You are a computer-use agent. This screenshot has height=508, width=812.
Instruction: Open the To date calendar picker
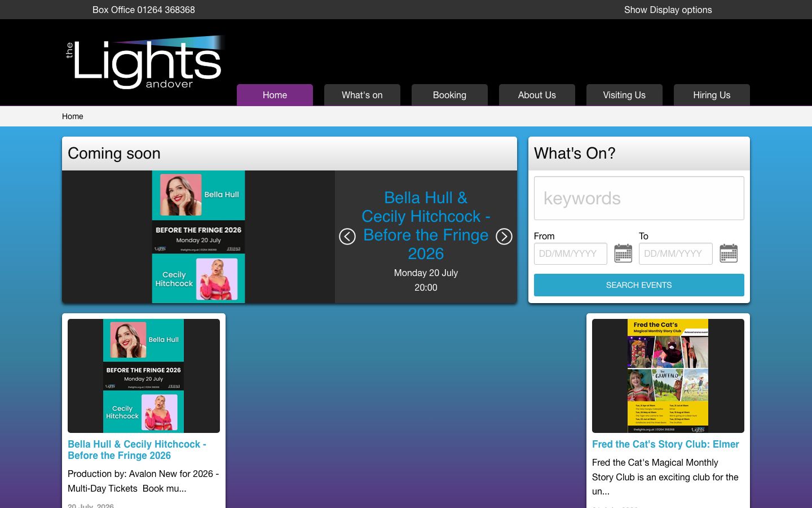click(729, 253)
